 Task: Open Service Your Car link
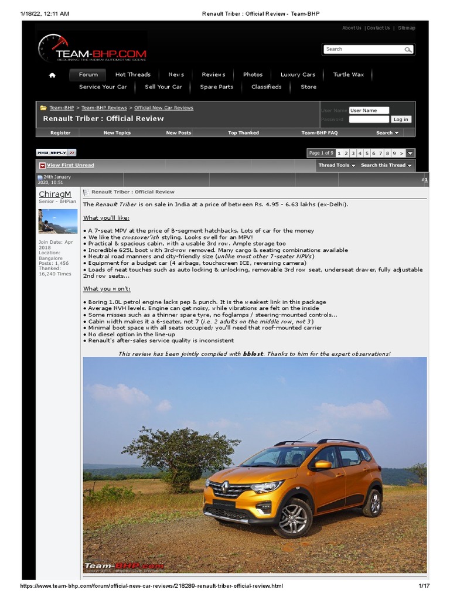[x=103, y=87]
